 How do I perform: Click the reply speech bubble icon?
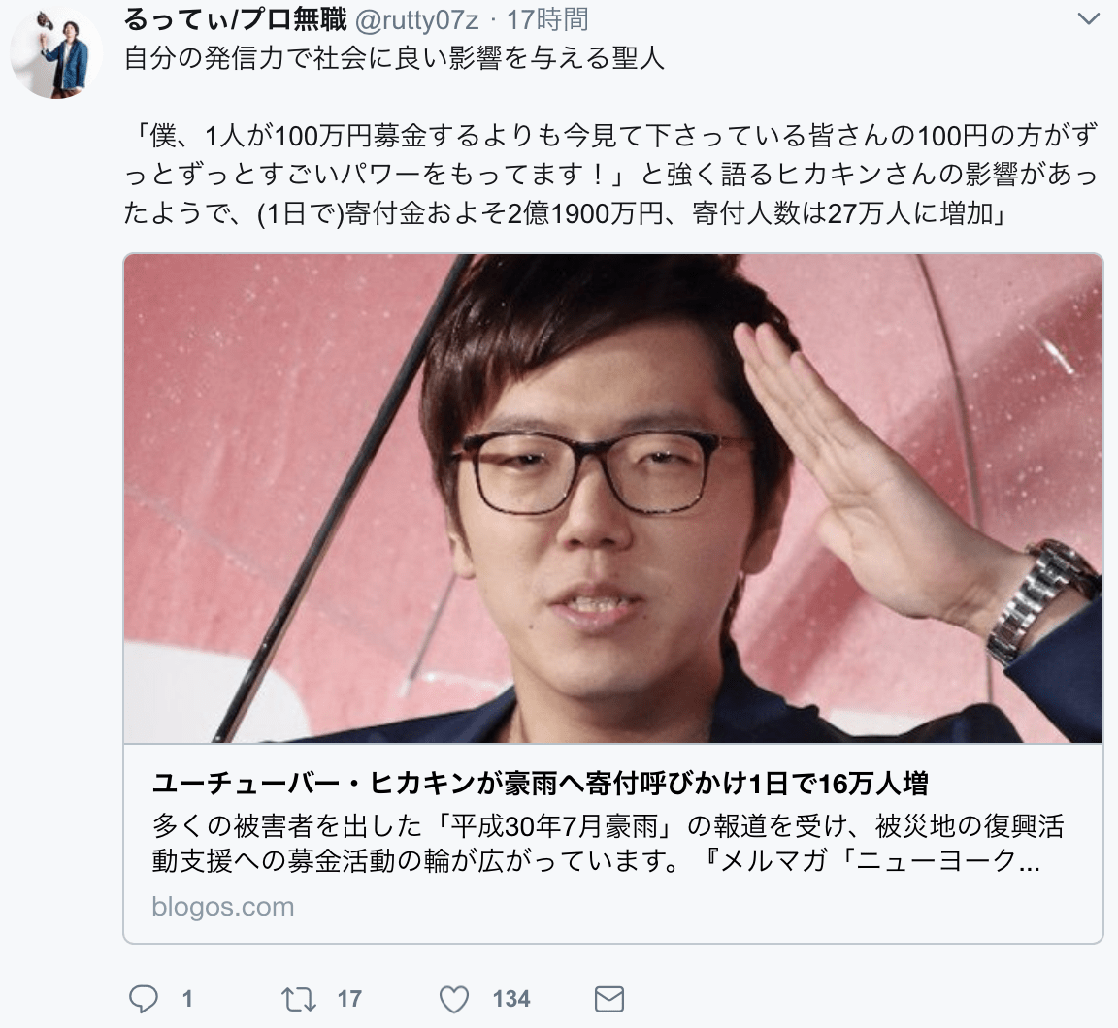pos(144,999)
